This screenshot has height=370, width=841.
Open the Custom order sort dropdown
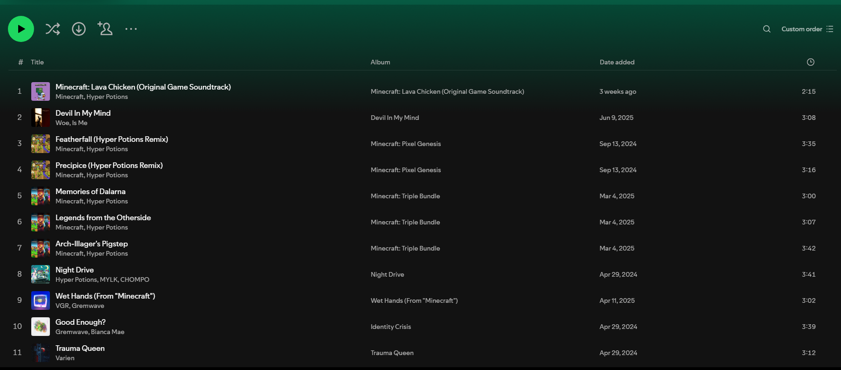[x=807, y=29]
